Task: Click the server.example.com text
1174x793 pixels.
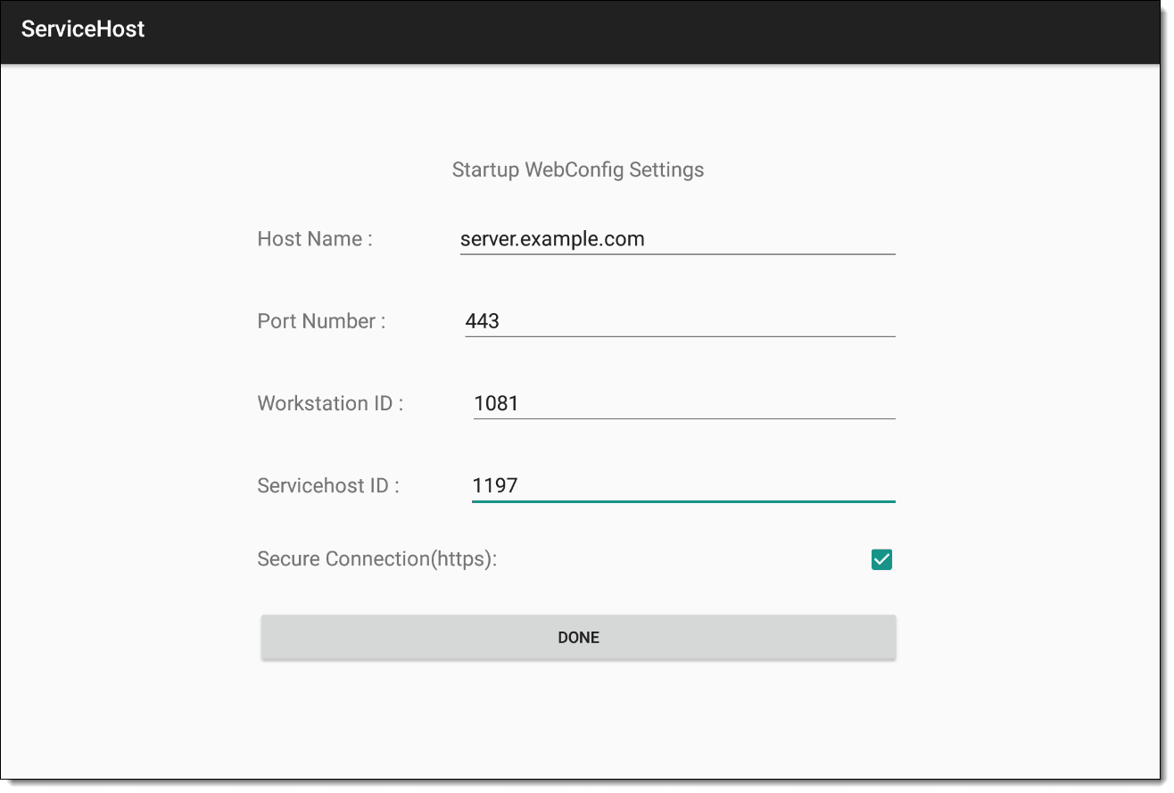Action: pos(552,239)
